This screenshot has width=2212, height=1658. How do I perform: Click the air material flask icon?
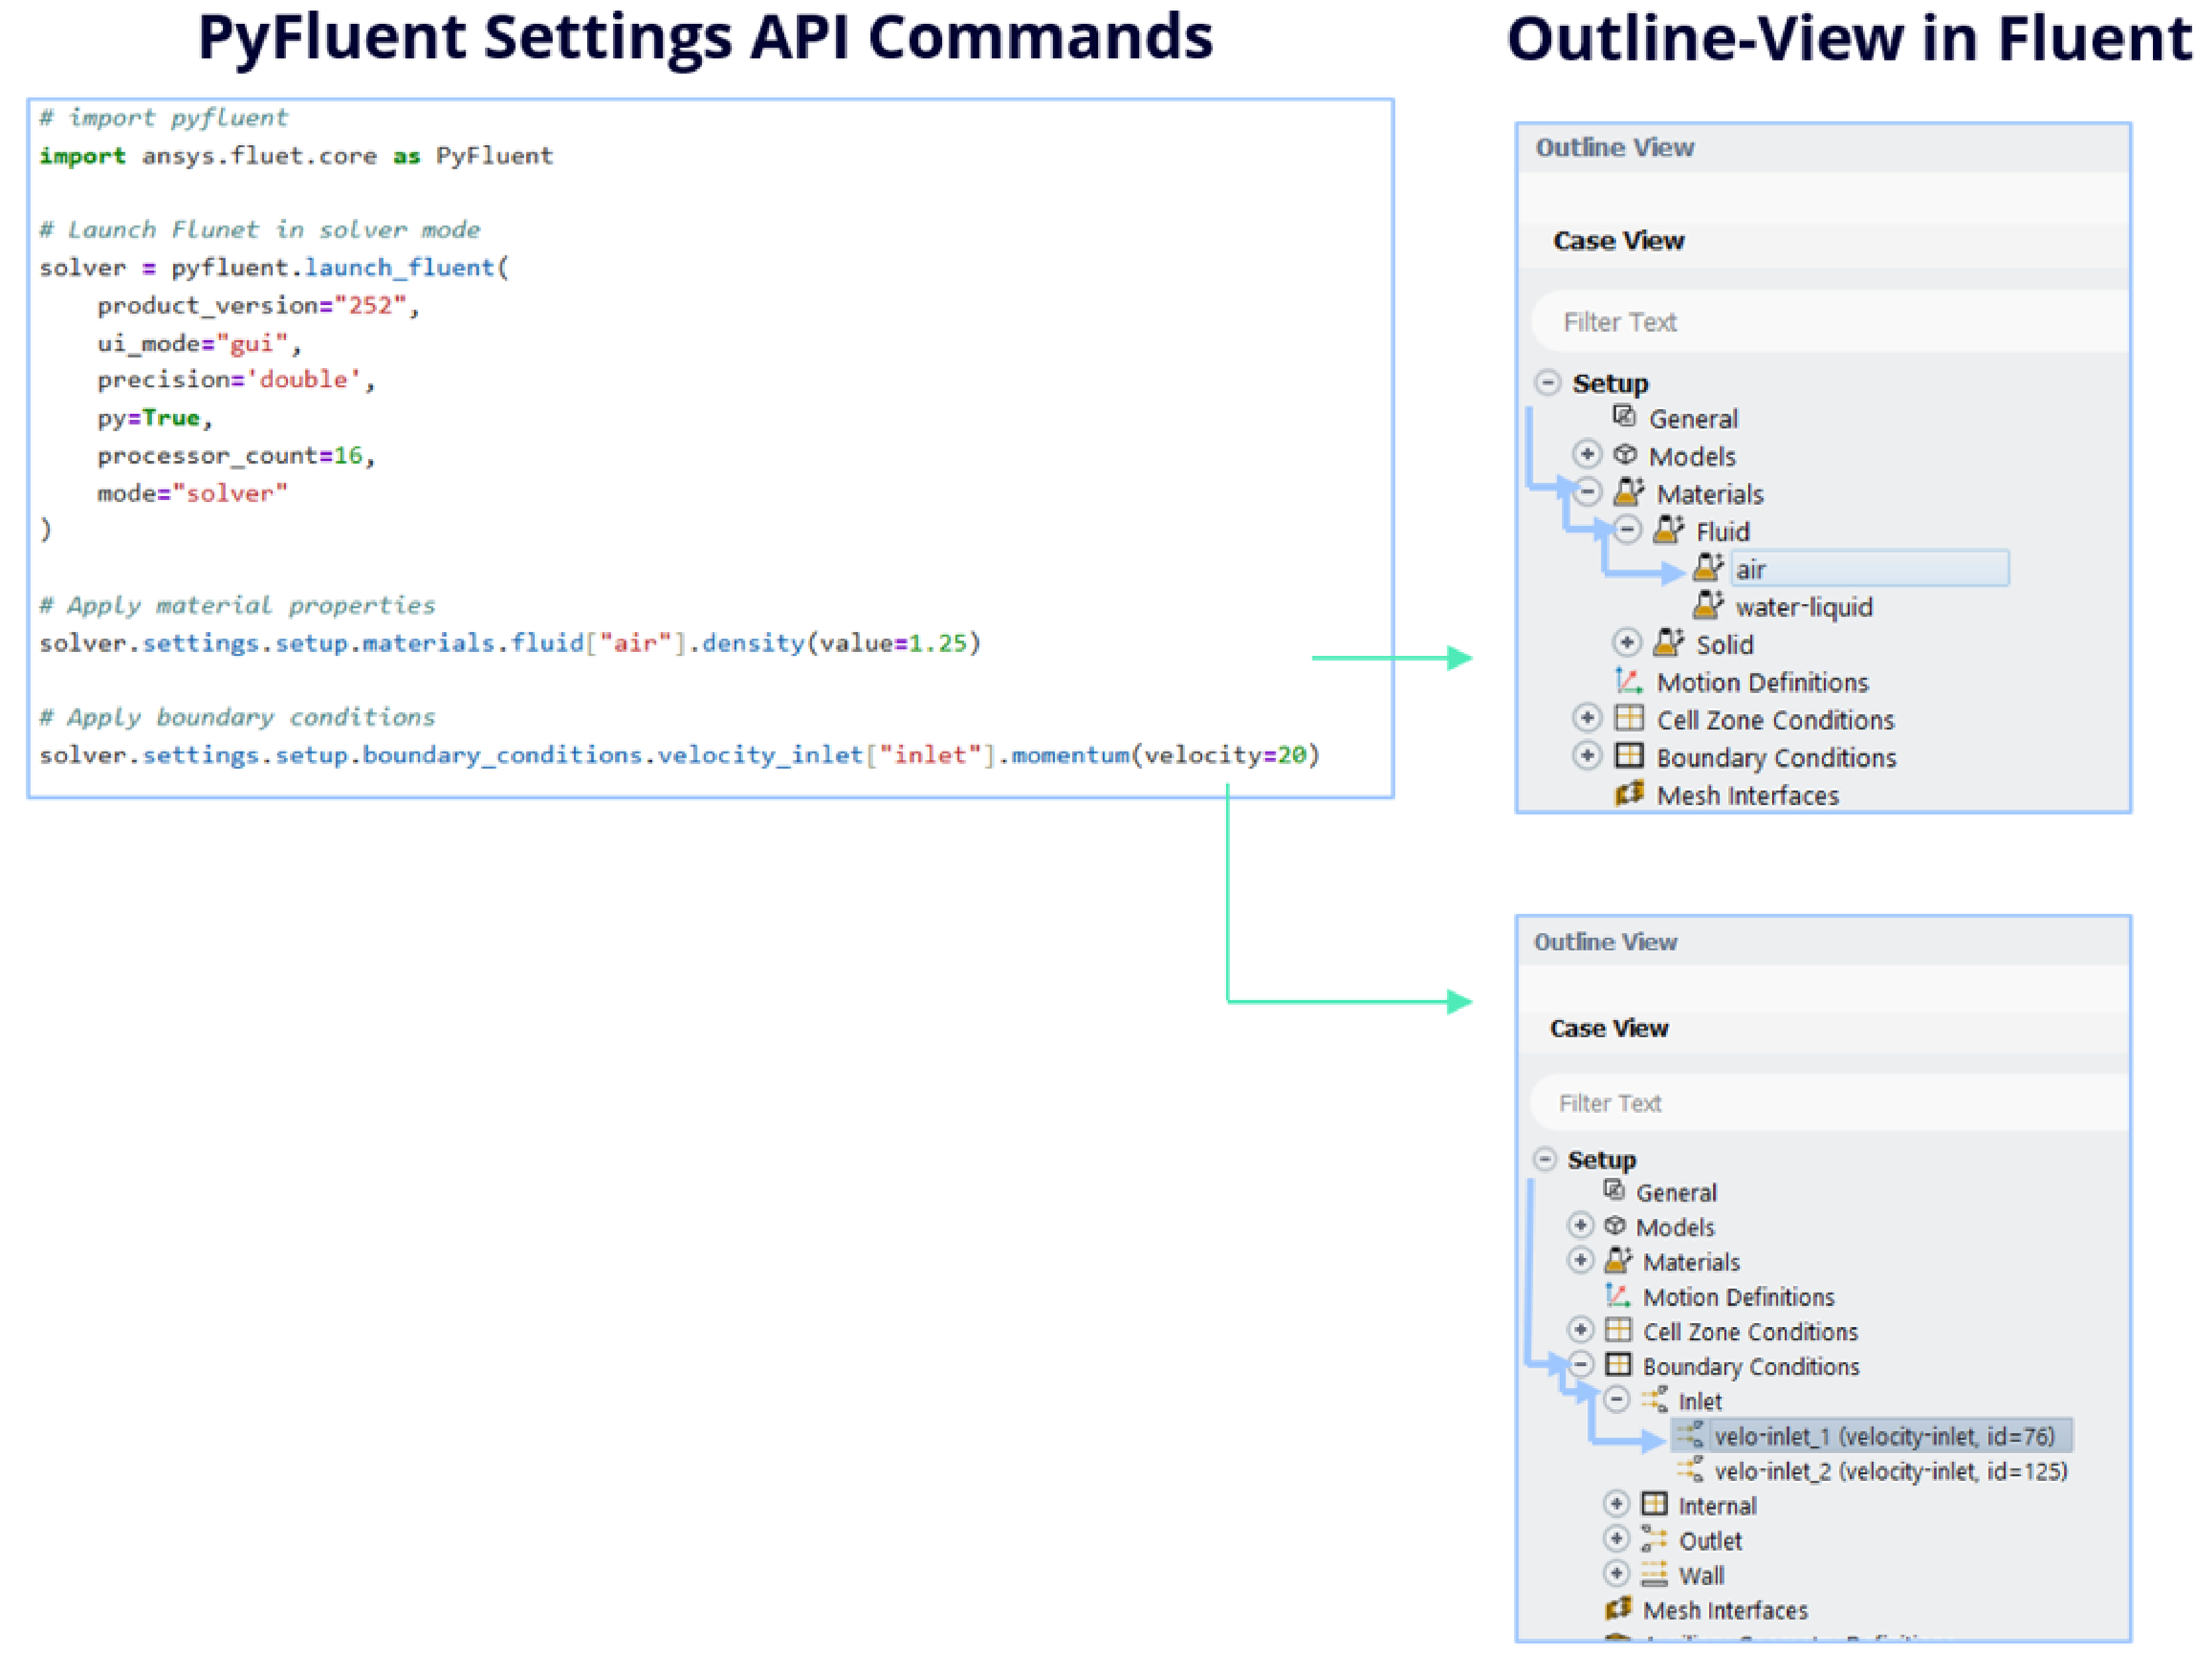[x=1708, y=568]
